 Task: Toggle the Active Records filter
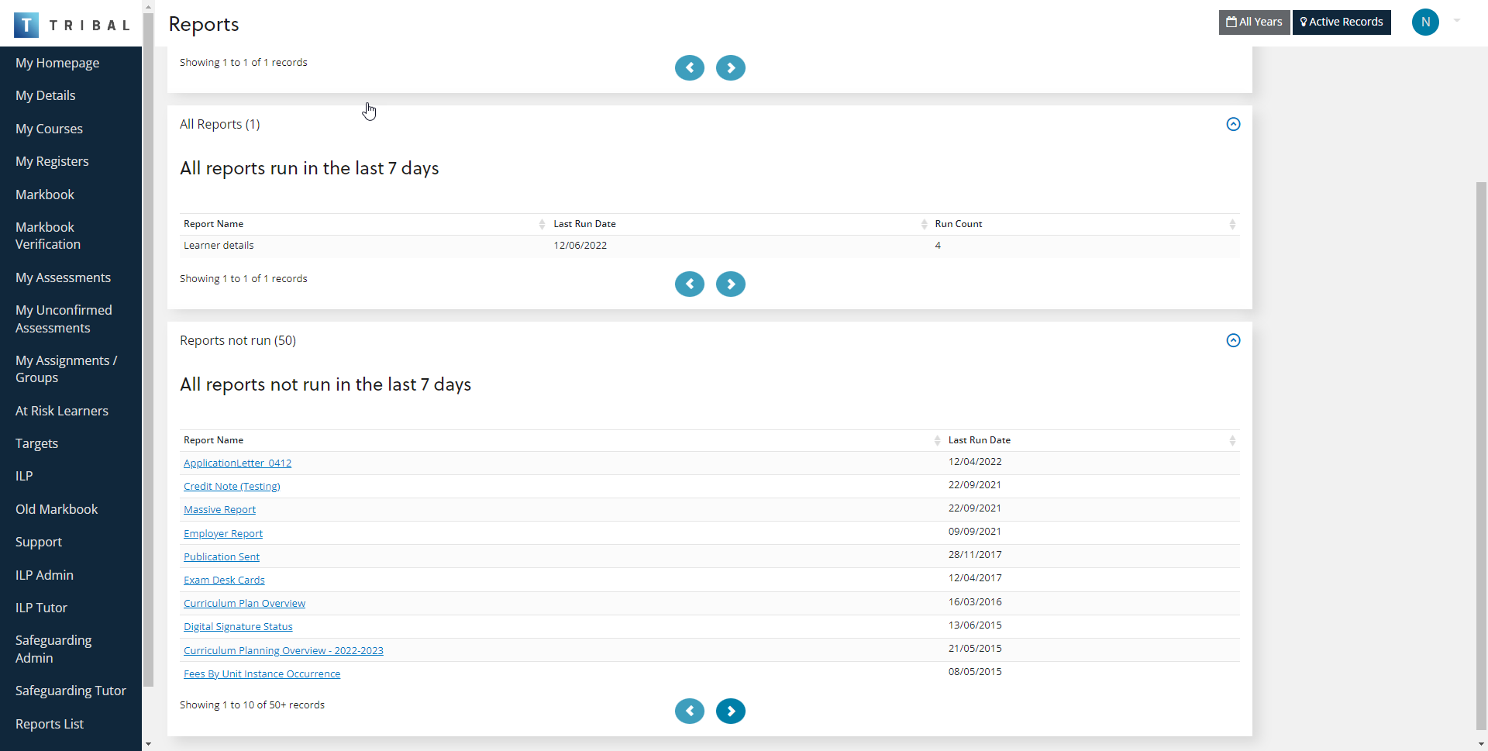tap(1341, 22)
